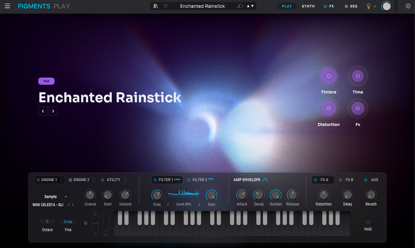Click the Distortion macro knob
Image resolution: width=415 pixels, height=248 pixels.
click(x=329, y=108)
